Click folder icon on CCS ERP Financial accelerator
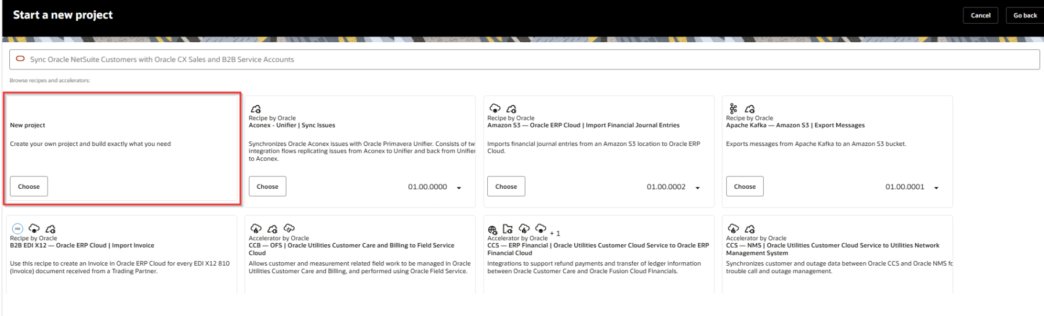 point(507,229)
